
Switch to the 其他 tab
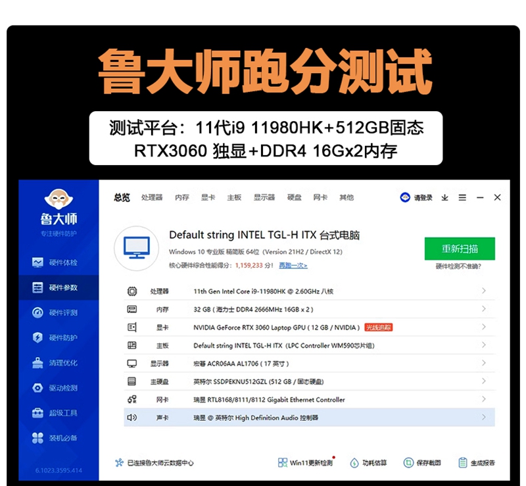click(x=347, y=197)
